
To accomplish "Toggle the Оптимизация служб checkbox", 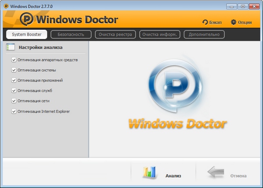I will click(x=14, y=91).
